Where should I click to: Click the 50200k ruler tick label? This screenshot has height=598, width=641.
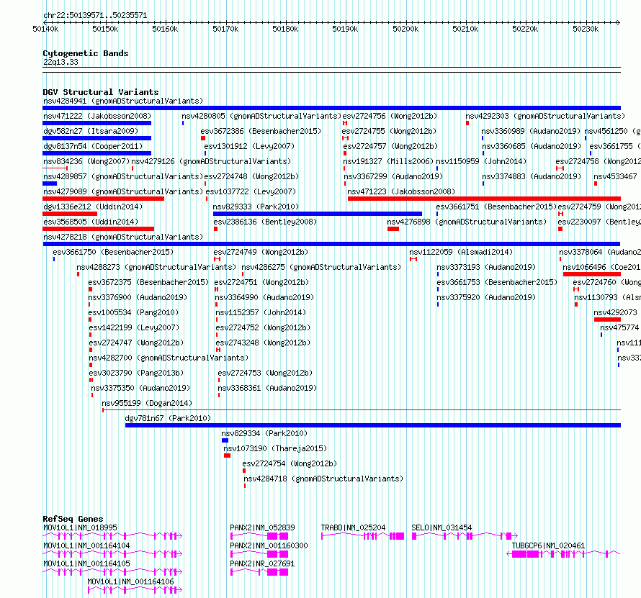[x=405, y=29]
